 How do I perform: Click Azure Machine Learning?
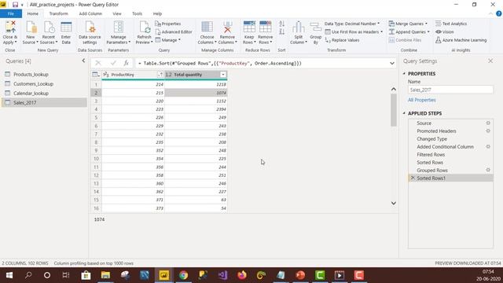coord(461,40)
